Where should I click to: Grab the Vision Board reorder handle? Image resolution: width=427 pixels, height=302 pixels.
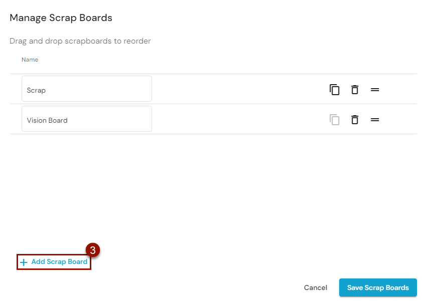pyautogui.click(x=375, y=120)
